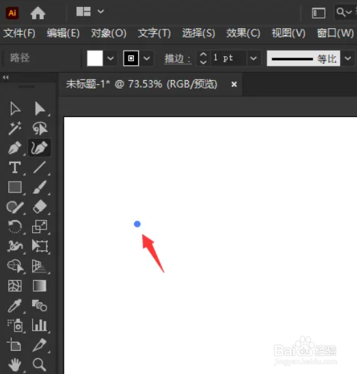Select the Shape Builder tool
357x374 pixels.
[15, 266]
